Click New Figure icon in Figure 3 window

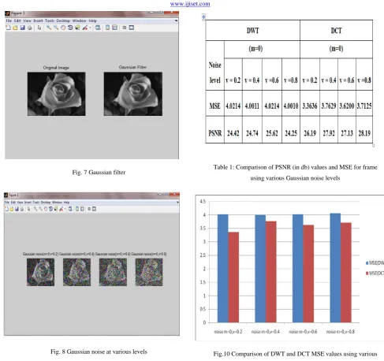[8, 28]
